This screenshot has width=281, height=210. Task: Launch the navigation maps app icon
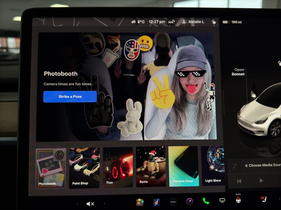coord(156,202)
